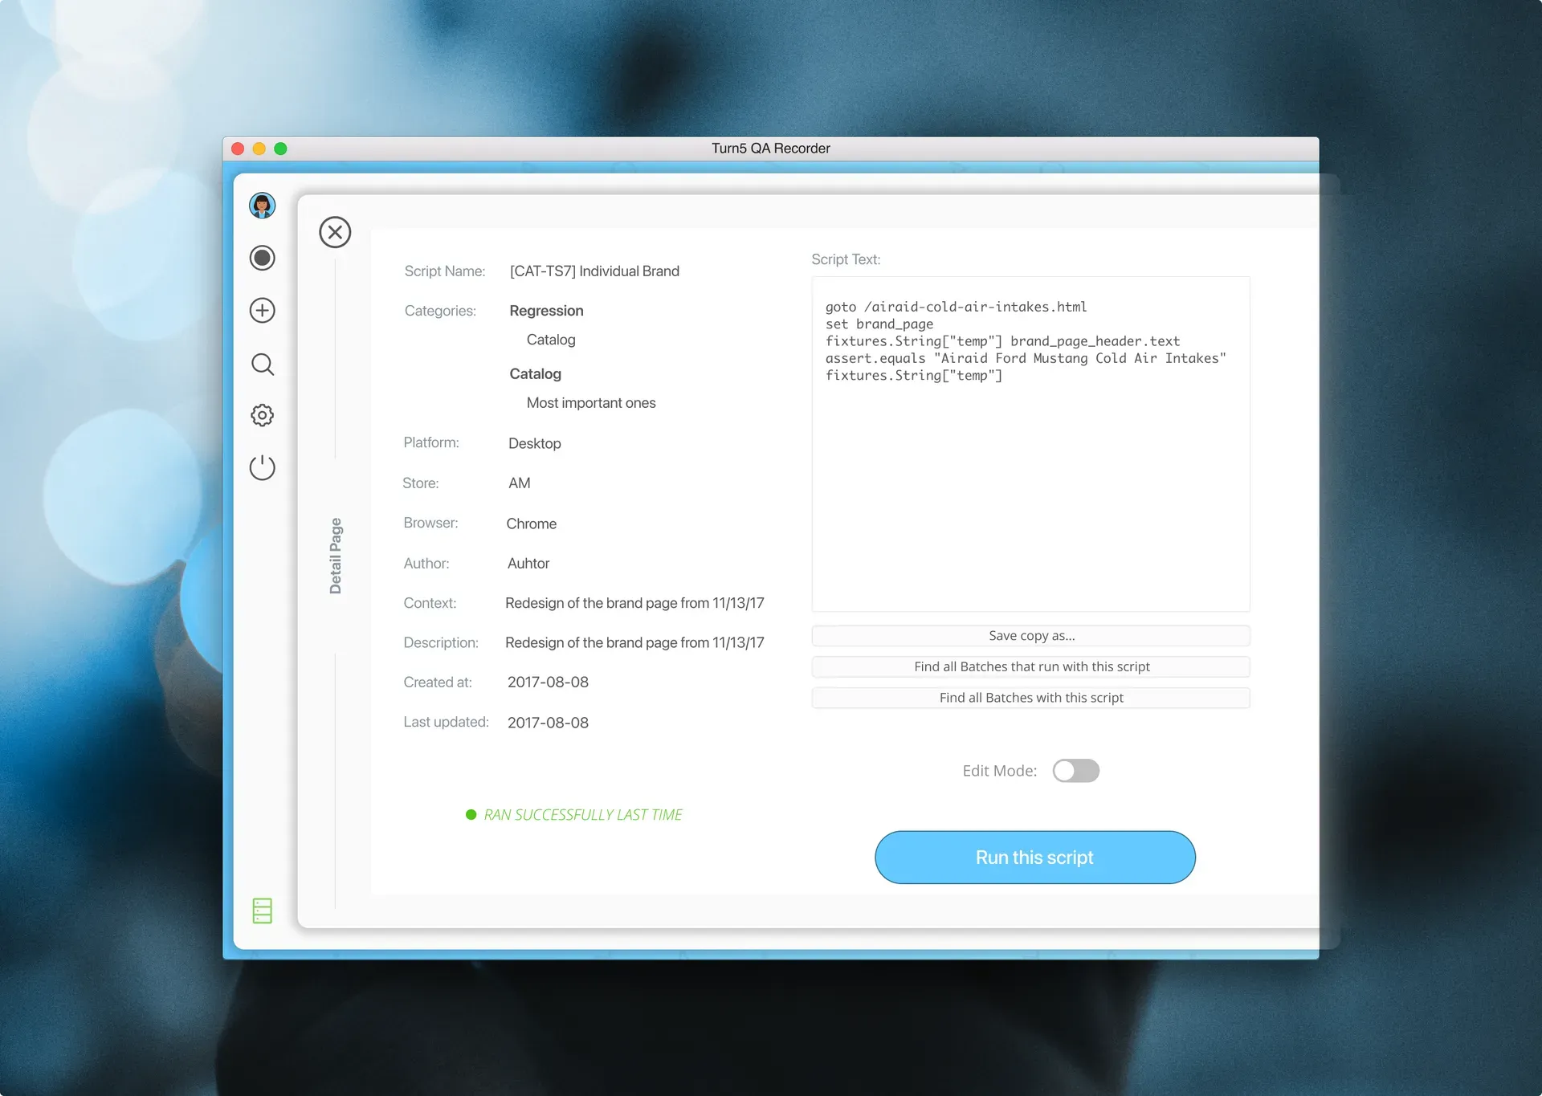Screen dimensions: 1542x1096
Task: Click Find all Batches that run with this script
Action: click(1031, 666)
